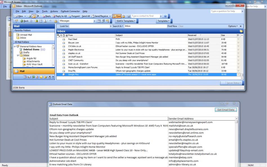
Task: Click the Delete (X) toolbar icon
Action: click(37, 16)
